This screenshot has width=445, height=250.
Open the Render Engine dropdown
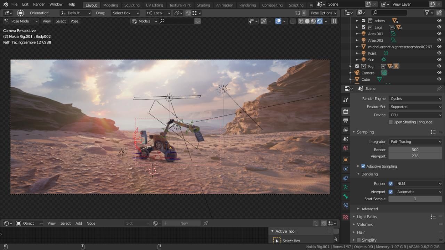click(x=415, y=99)
